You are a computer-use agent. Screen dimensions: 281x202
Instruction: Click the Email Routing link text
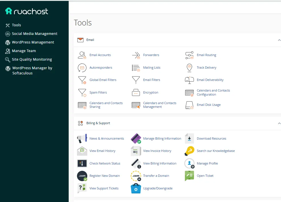(206, 55)
